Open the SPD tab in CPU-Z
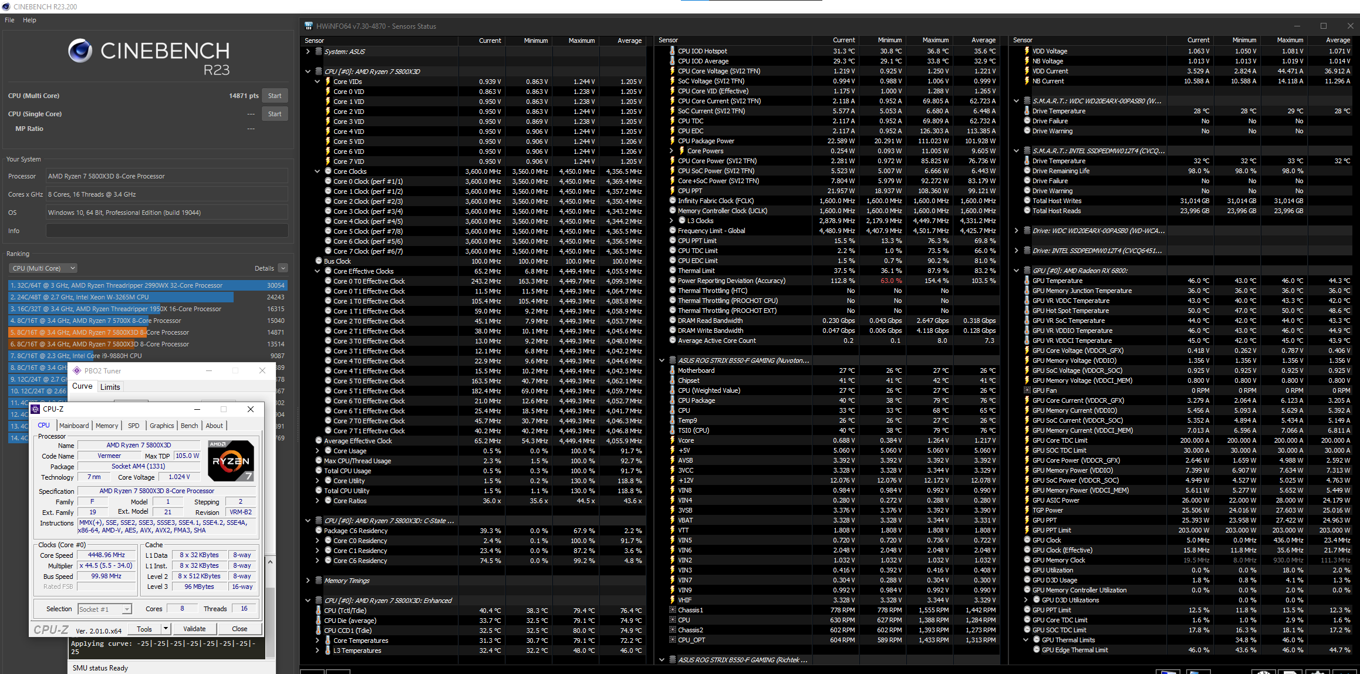The height and width of the screenshot is (674, 1360). click(134, 426)
